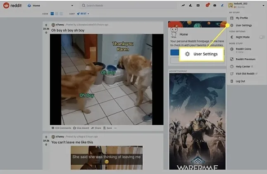Downvote the 'Oh boy oh boy oh boy' post
Image resolution: width=267 pixels, height=174 pixels.
click(46, 33)
